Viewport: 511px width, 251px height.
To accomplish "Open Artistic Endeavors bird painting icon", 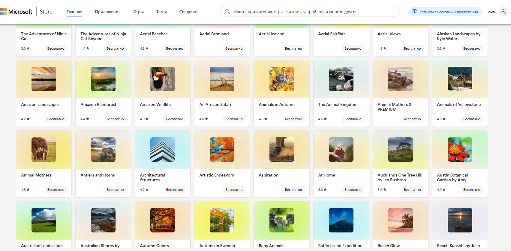I will click(x=222, y=150).
